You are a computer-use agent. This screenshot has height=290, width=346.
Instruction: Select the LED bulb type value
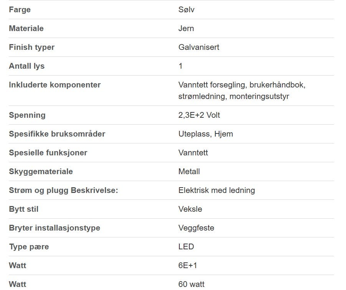pos(186,247)
